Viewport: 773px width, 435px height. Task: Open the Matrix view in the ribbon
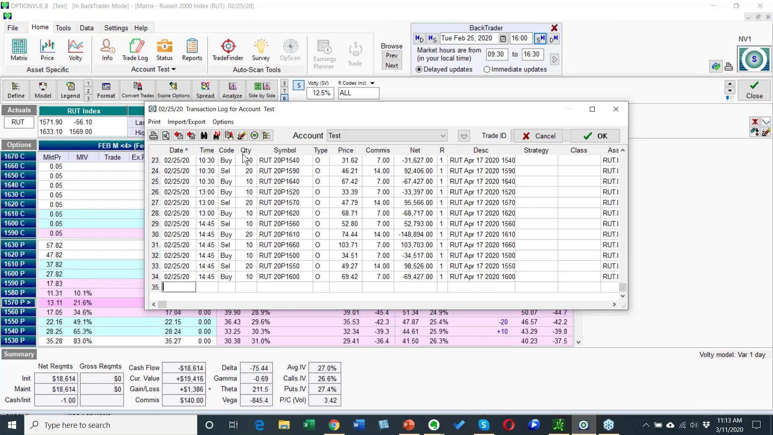point(19,50)
